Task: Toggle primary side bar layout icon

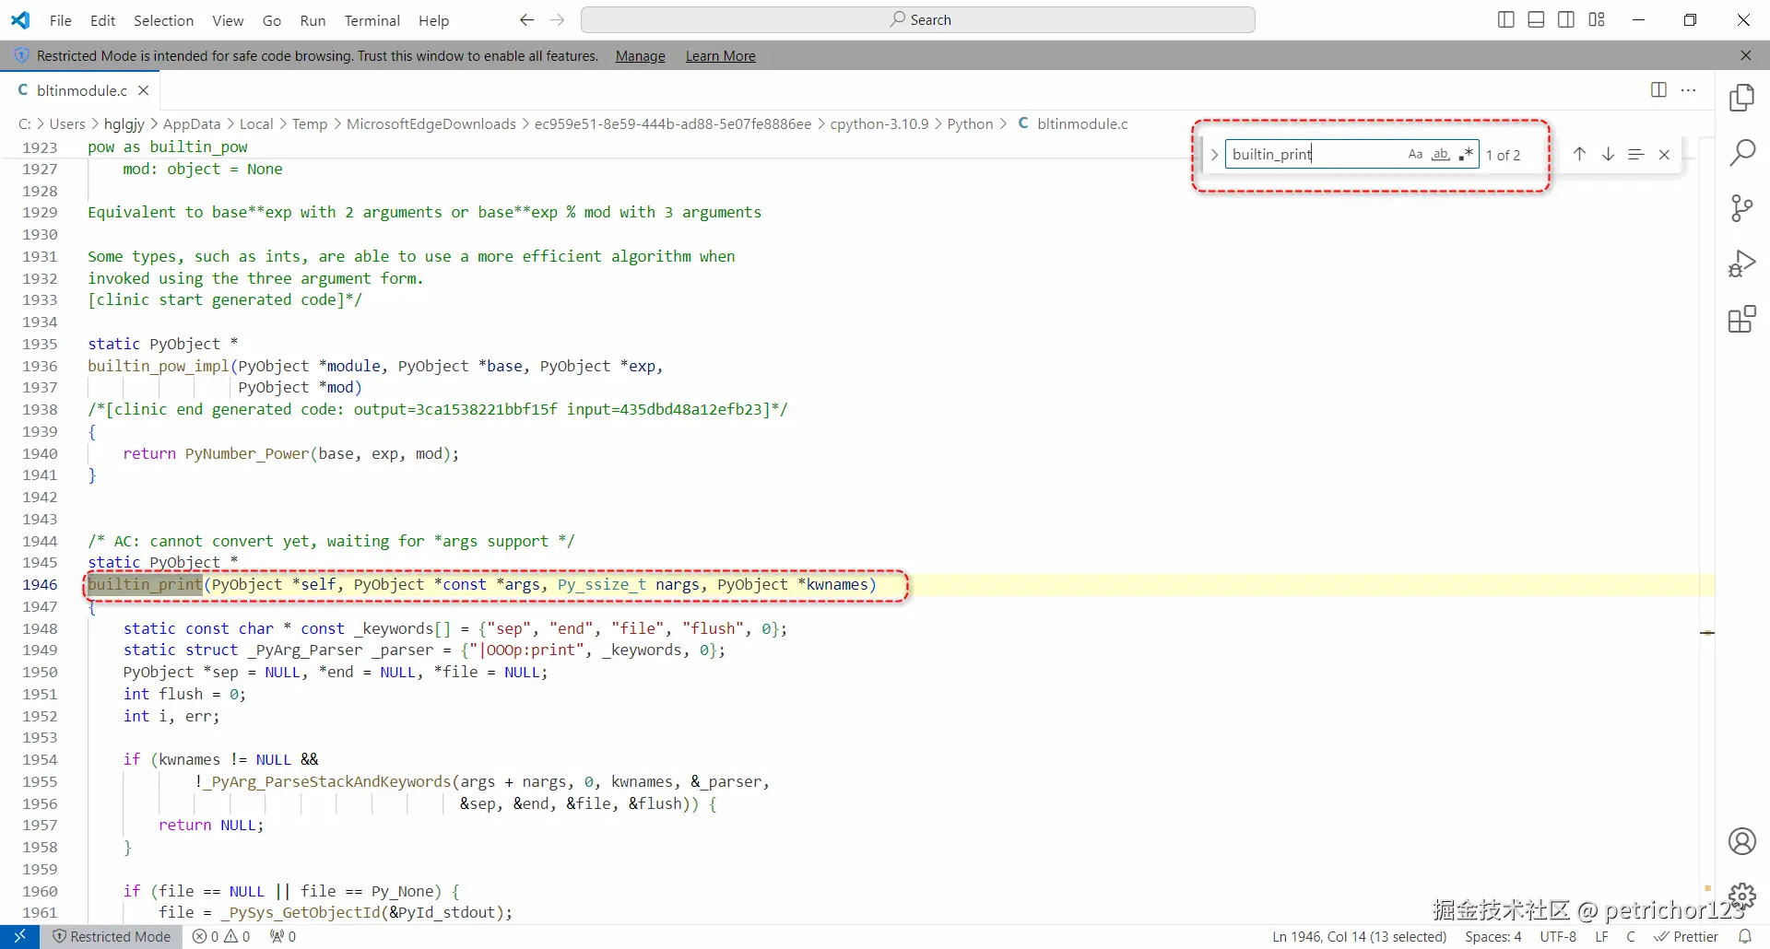Action: tap(1506, 20)
